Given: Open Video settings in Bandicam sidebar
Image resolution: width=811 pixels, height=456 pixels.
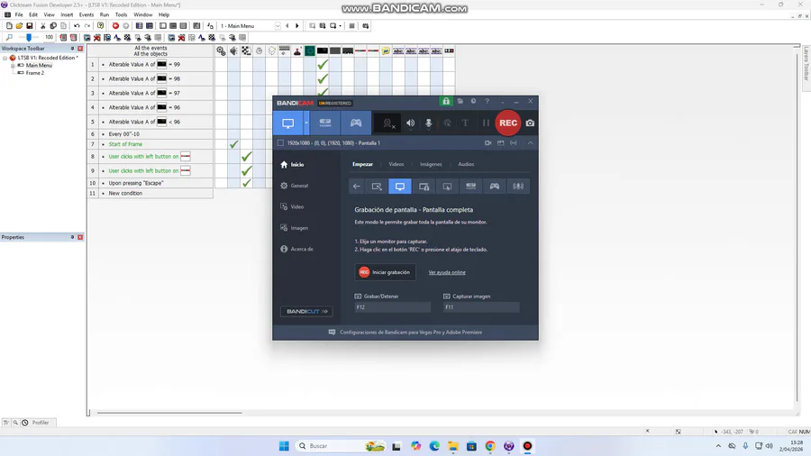Looking at the screenshot, I should pos(292,206).
